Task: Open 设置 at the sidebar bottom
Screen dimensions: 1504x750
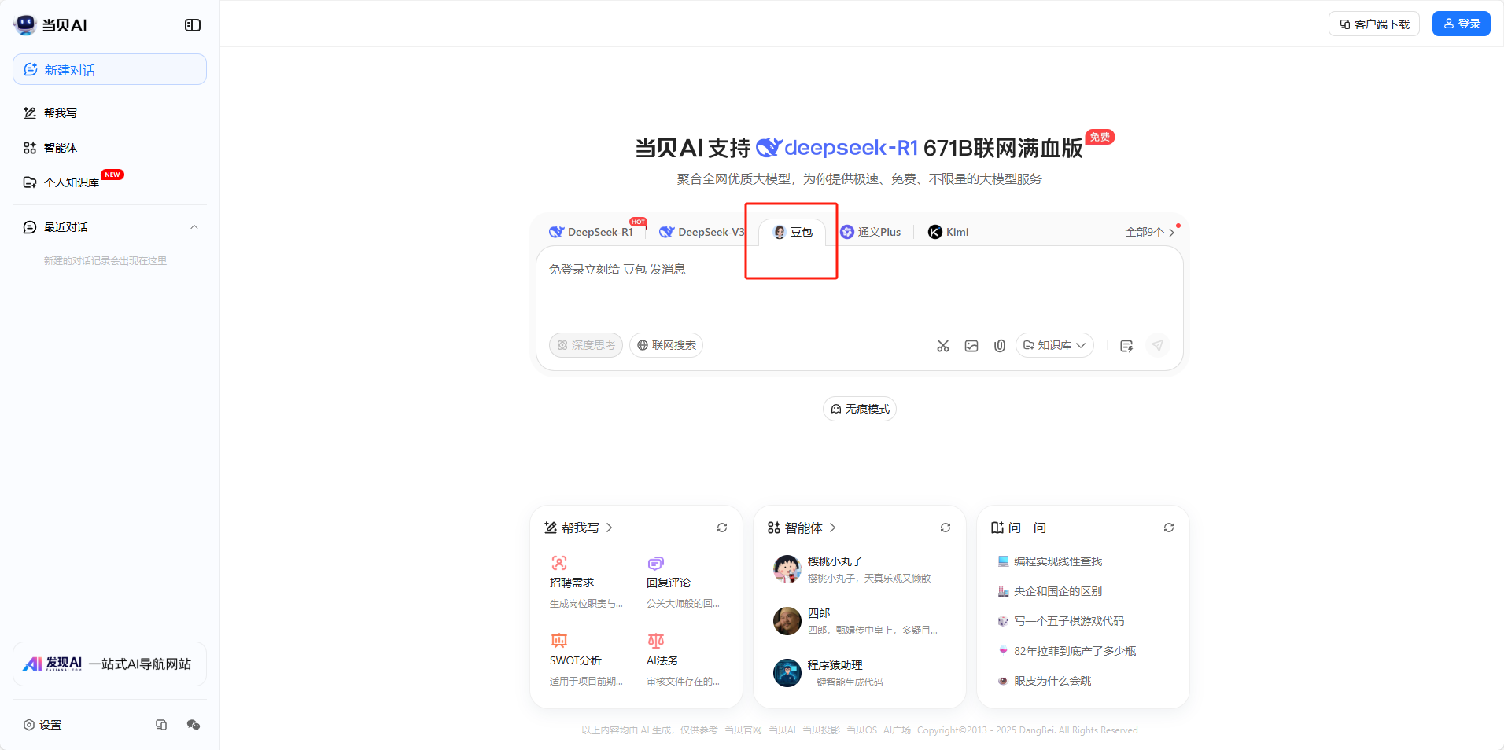Action: pyautogui.click(x=42, y=725)
